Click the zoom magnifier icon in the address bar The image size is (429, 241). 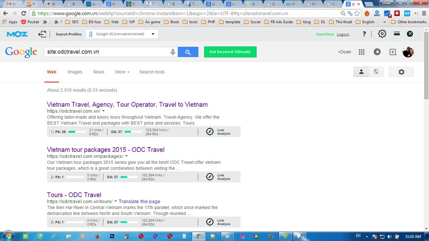tap(343, 13)
